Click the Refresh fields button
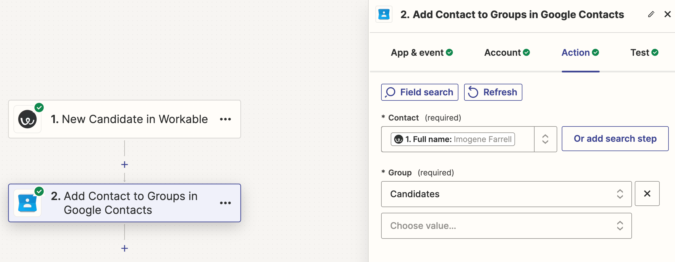 (493, 92)
